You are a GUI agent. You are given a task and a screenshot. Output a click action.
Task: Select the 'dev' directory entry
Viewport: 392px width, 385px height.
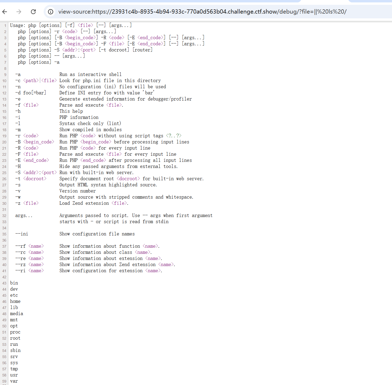[14, 289]
